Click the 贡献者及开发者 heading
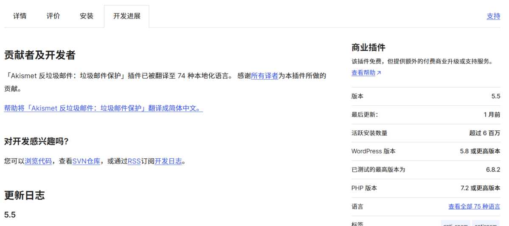This screenshot has height=226, width=509. pyautogui.click(x=40, y=55)
